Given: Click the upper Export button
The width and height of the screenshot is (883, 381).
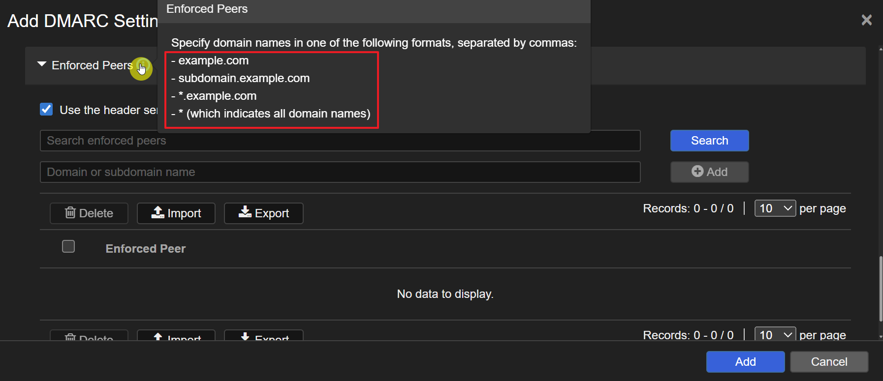Looking at the screenshot, I should click(264, 213).
